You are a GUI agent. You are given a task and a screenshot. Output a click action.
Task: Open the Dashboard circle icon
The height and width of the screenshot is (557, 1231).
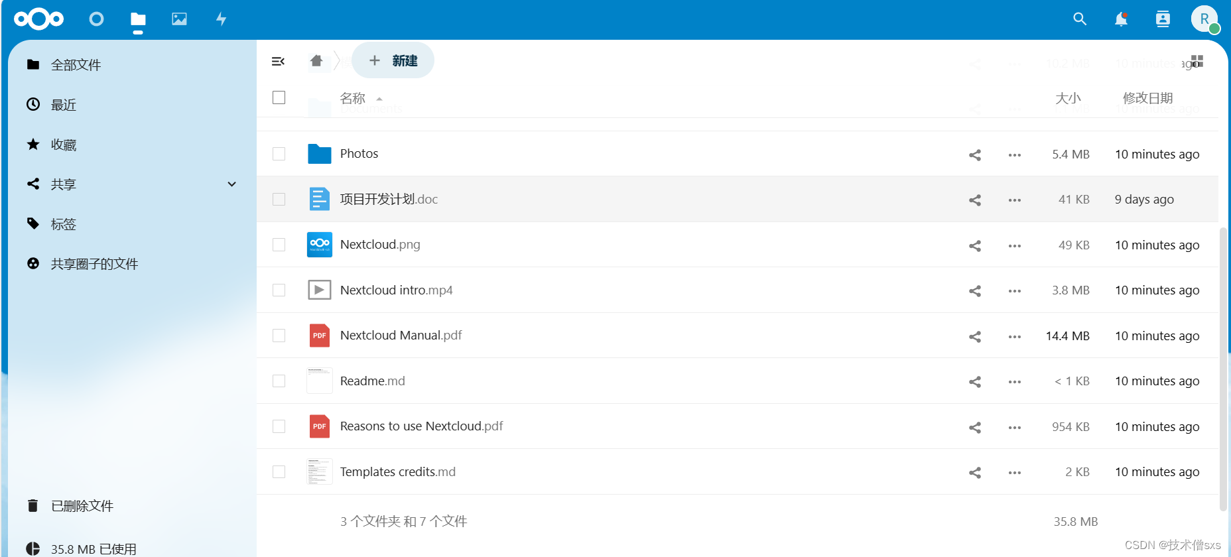click(96, 19)
